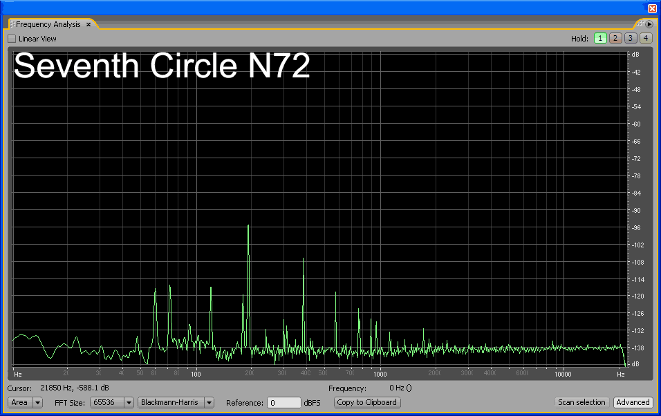Toggle Hold button 3
This screenshot has width=661, height=416.
[631, 39]
